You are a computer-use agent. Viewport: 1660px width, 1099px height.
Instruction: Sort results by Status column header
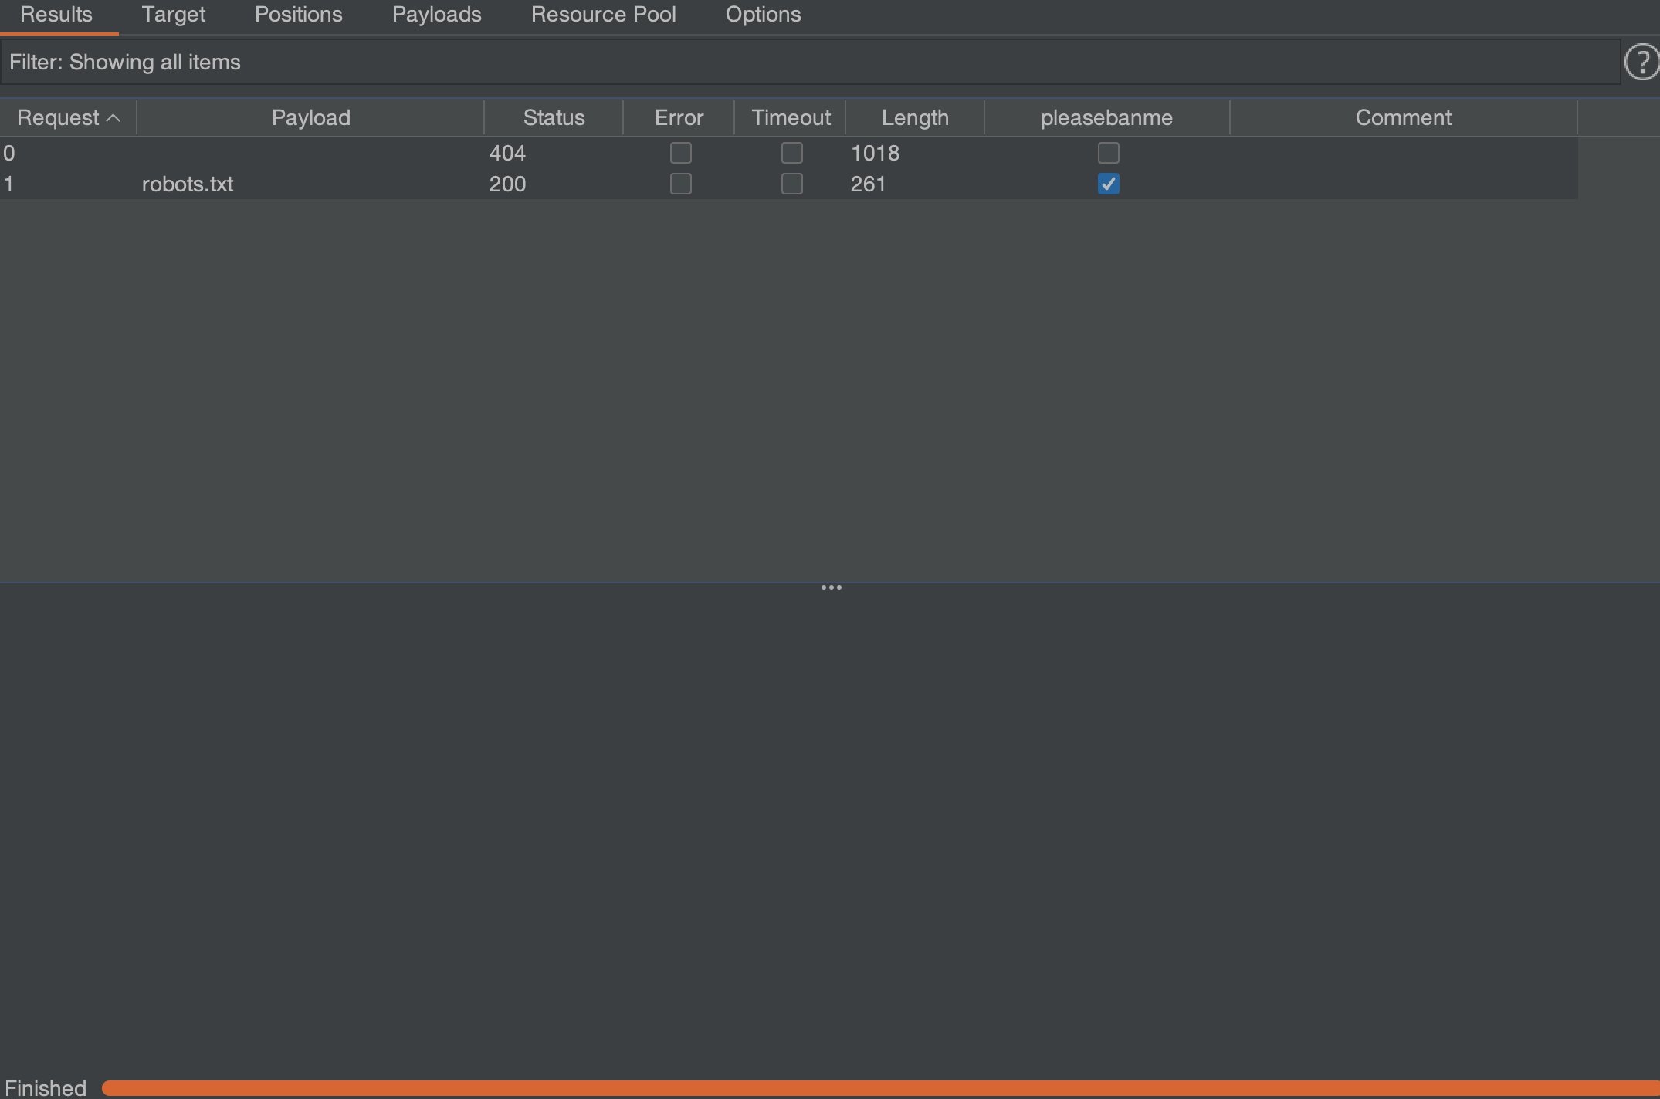point(554,118)
